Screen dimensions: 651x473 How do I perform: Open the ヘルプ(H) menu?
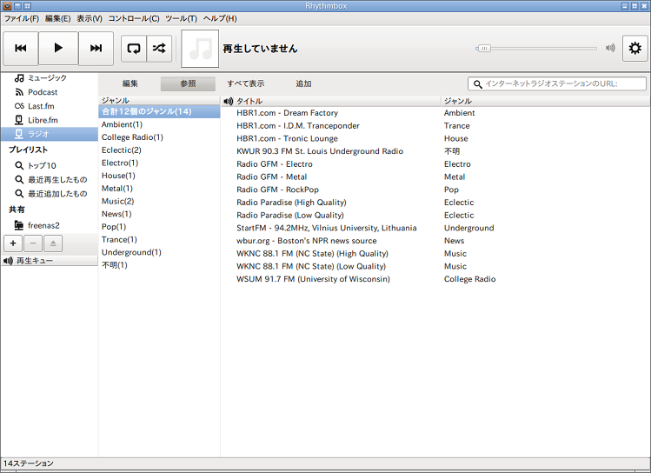pyautogui.click(x=220, y=18)
